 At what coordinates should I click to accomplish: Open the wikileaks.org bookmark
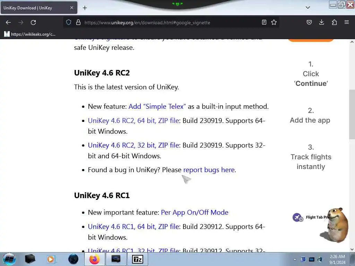[30, 34]
